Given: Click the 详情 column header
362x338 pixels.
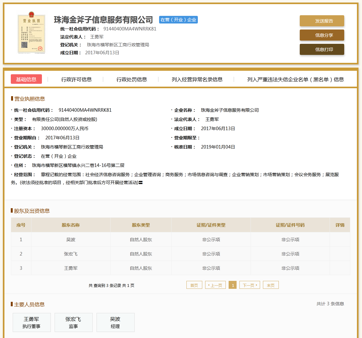Looking at the screenshot, I should pyautogui.click(x=340, y=225).
